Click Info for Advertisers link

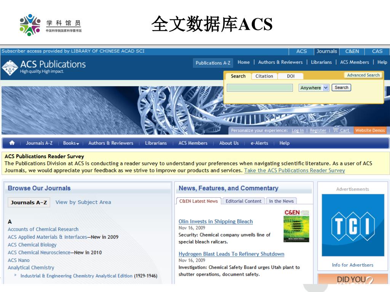[x=352, y=265]
